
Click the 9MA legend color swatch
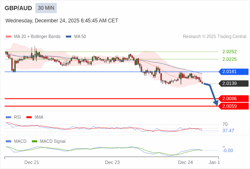pos(29,117)
